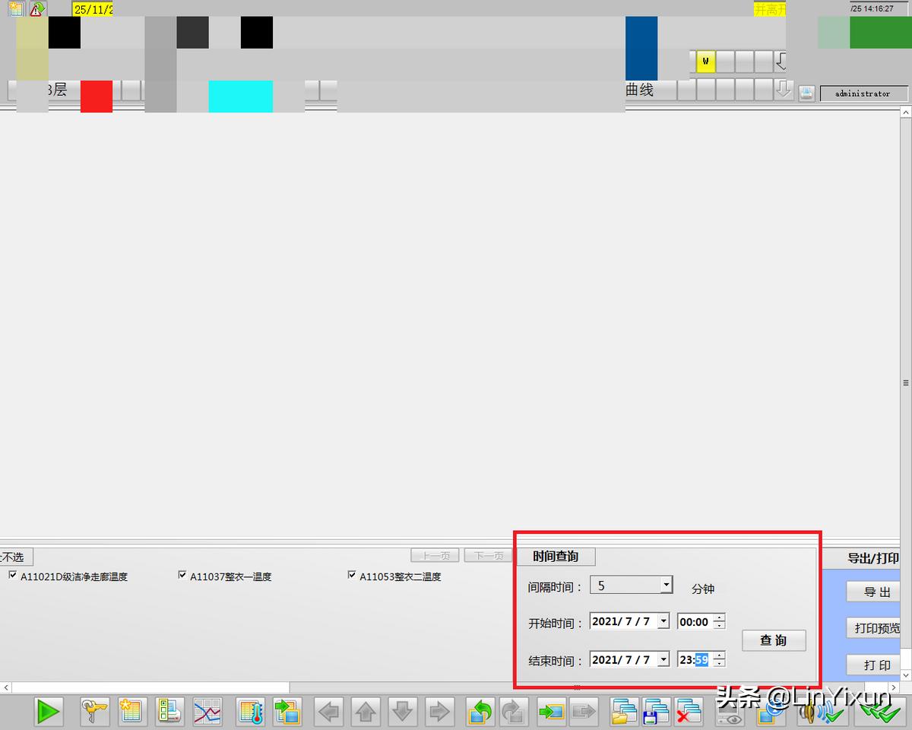The image size is (912, 730).
Task: Open the key login icon
Action: tap(95, 712)
